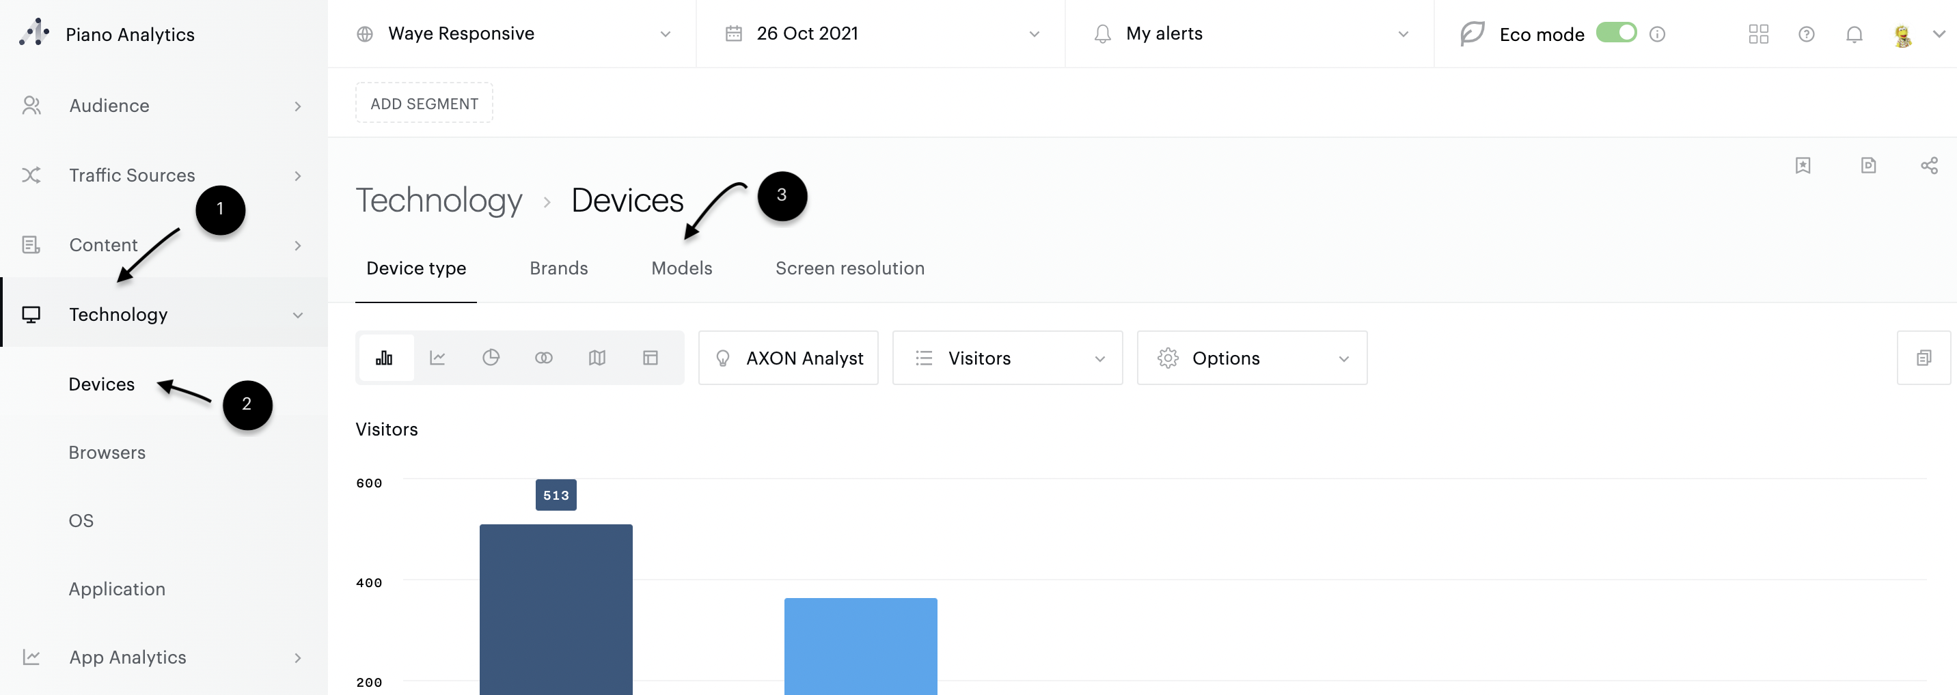Open the Screen resolution tab
The width and height of the screenshot is (1957, 695).
pyautogui.click(x=849, y=268)
